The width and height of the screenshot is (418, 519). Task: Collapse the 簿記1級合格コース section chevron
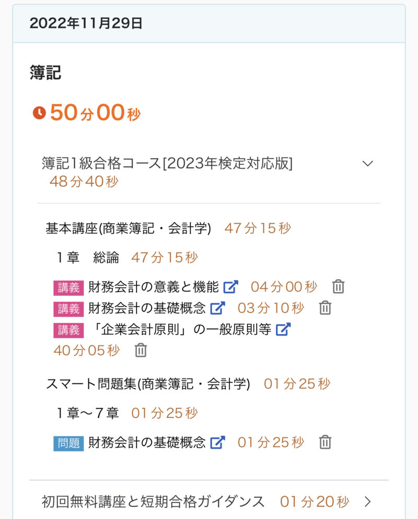click(x=368, y=164)
